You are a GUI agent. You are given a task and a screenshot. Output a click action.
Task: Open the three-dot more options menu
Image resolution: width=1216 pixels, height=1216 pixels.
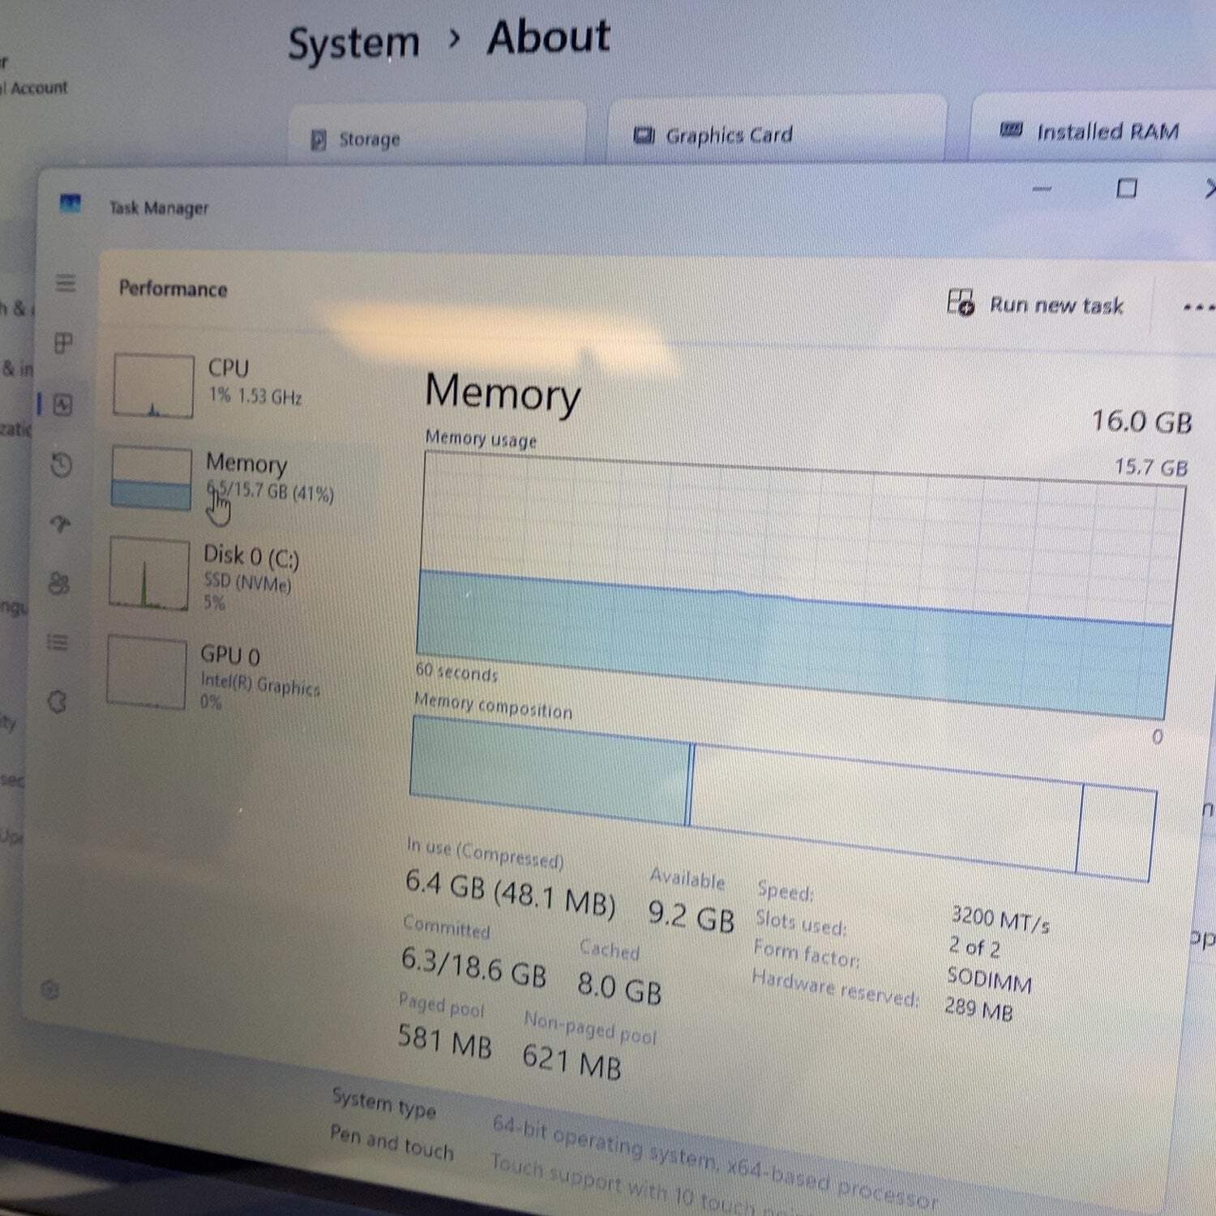coord(1198,307)
